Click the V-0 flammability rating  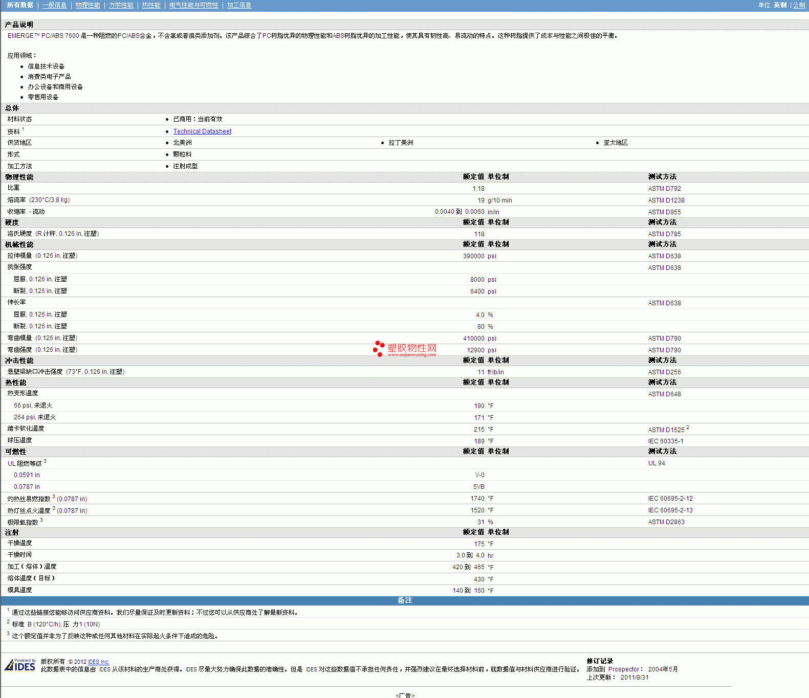tap(479, 475)
